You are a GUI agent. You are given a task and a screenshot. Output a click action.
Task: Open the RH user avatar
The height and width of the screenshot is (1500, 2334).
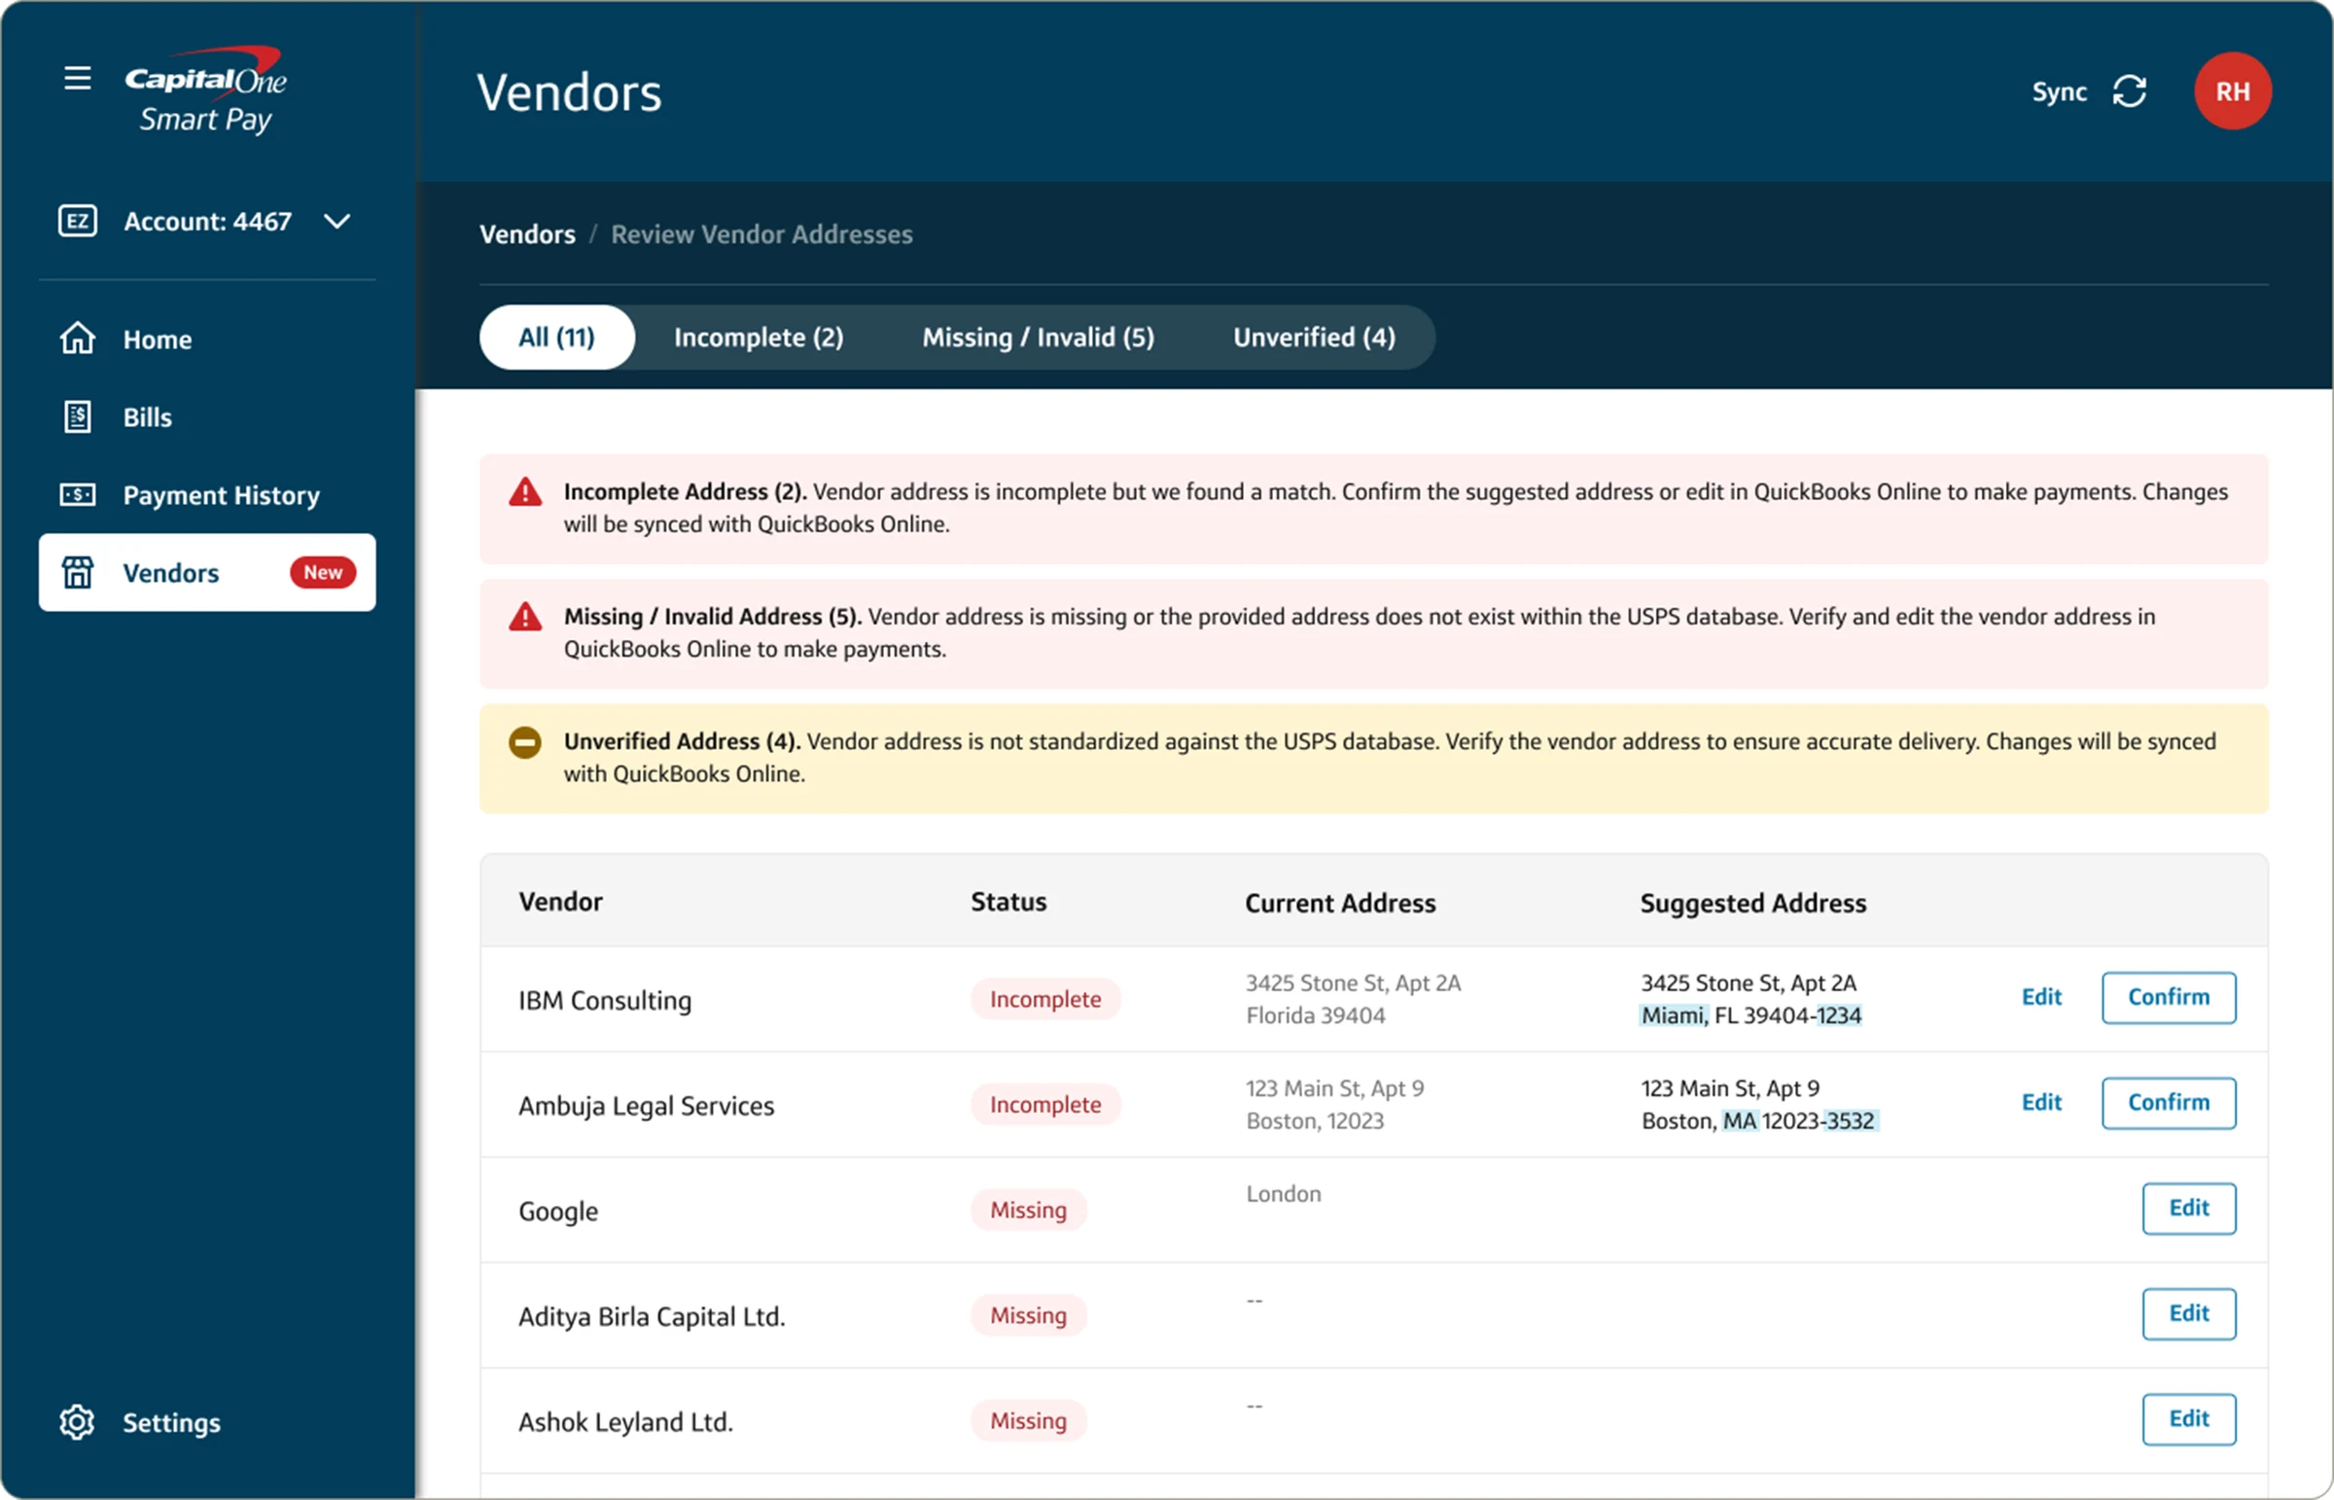[x=2233, y=91]
